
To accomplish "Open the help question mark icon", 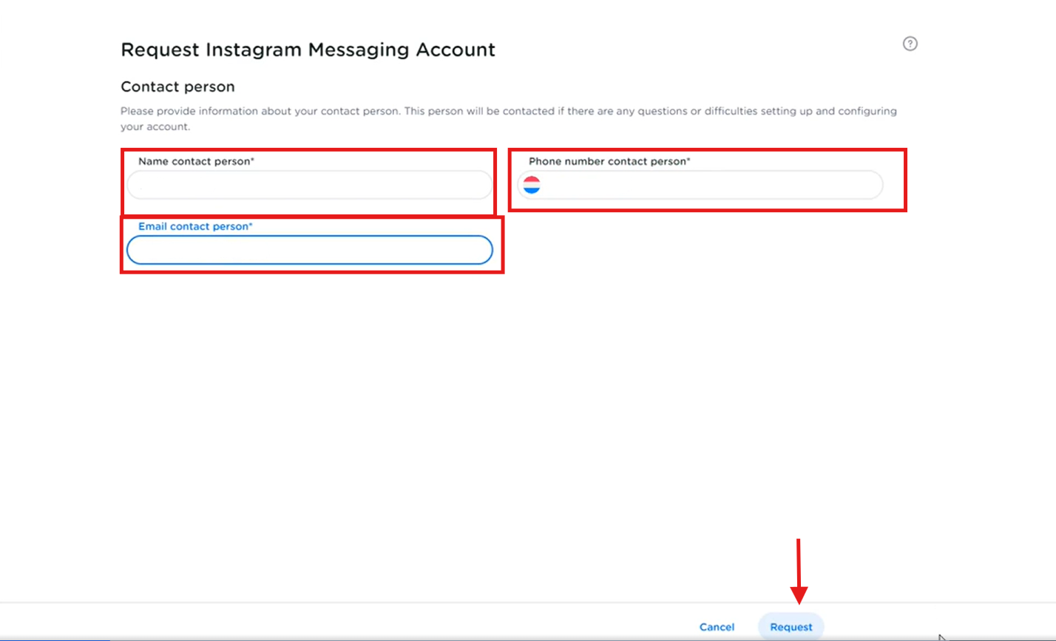I will pyautogui.click(x=910, y=44).
